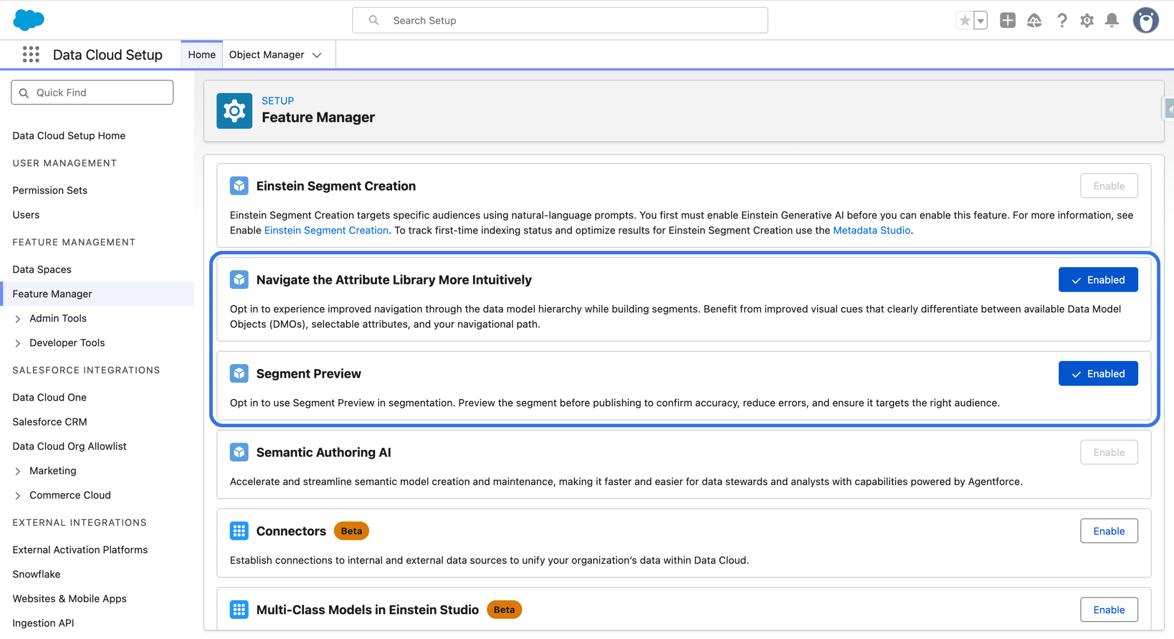This screenshot has height=639, width=1174.
Task: Open the notifications bell
Action: (x=1112, y=20)
